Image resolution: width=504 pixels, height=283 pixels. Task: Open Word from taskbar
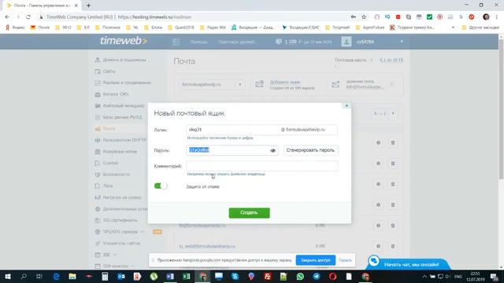(170, 276)
